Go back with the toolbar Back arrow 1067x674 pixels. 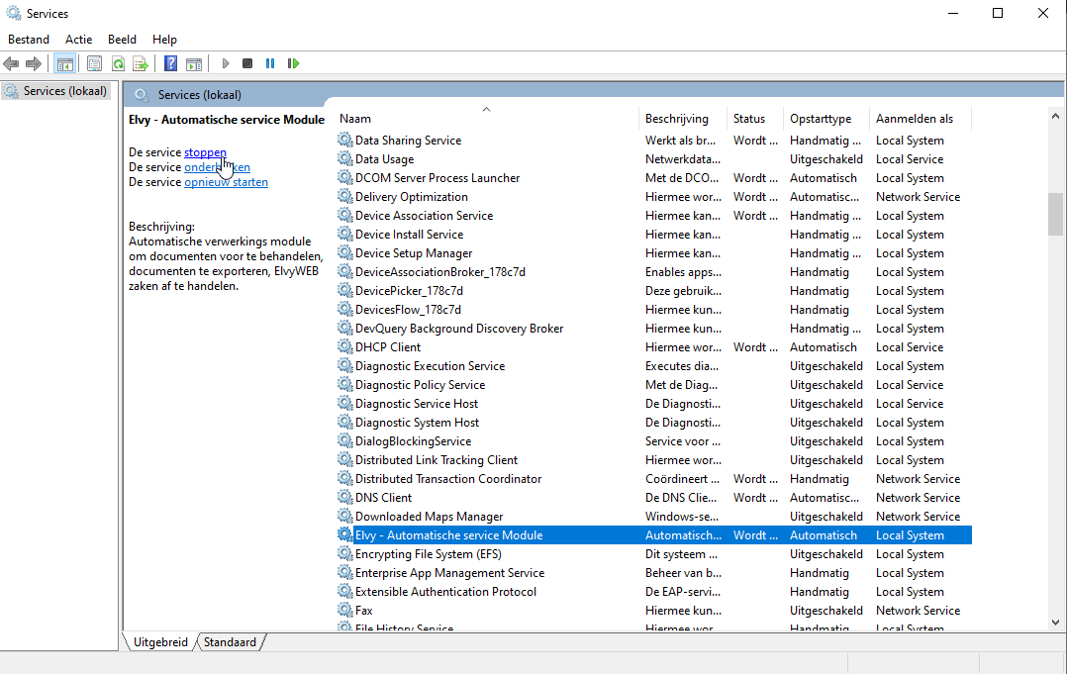tap(11, 64)
